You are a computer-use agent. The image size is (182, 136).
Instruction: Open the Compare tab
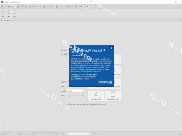click(x=79, y=6)
